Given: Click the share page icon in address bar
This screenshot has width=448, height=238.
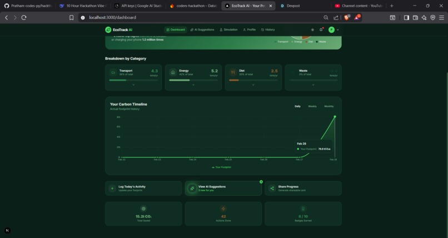Looking at the screenshot, I should click(x=336, y=17).
